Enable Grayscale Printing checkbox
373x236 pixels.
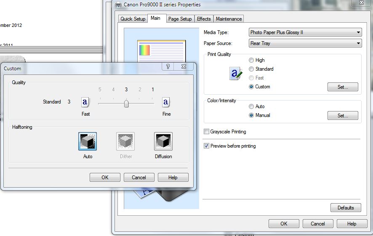coord(206,131)
